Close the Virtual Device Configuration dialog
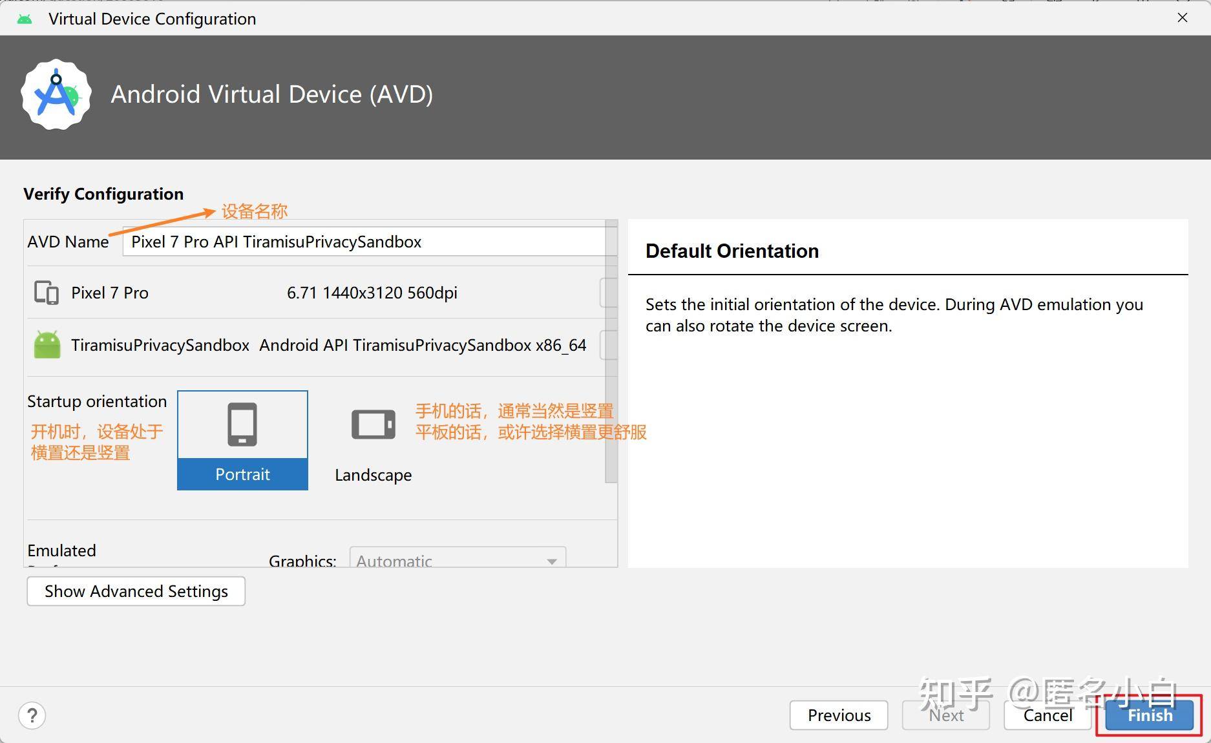The image size is (1211, 743). click(1183, 18)
